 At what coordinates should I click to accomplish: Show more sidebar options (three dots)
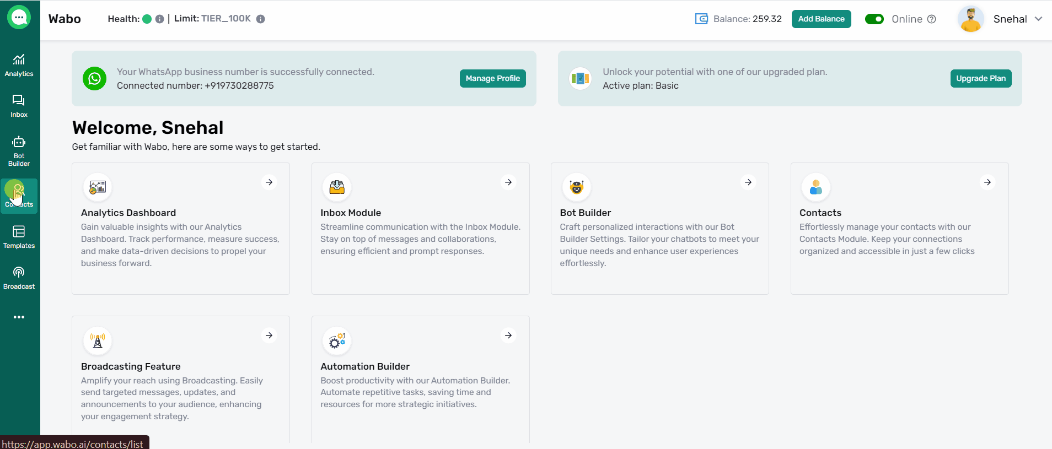coord(19,317)
